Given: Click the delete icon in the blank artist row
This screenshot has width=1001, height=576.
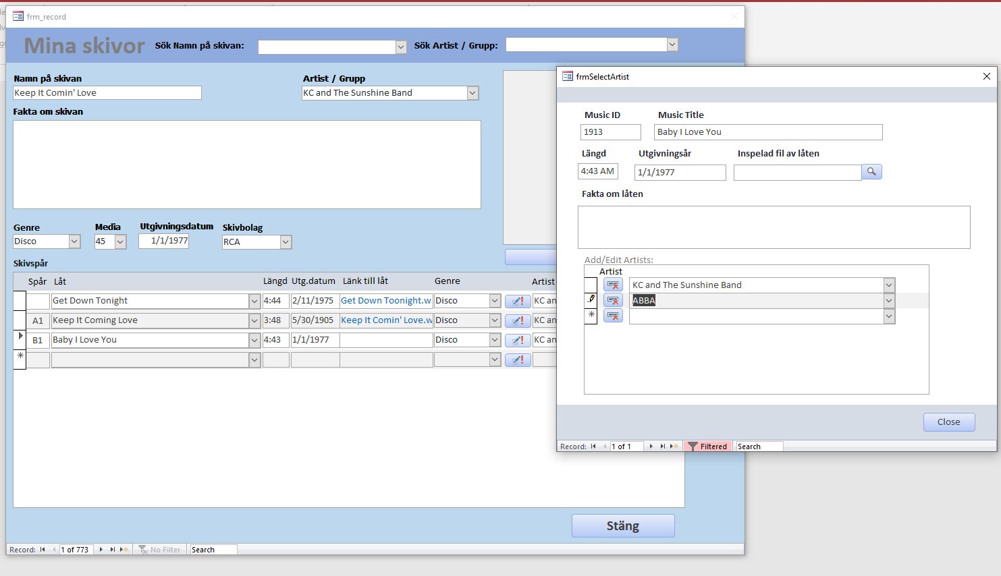Looking at the screenshot, I should (613, 316).
